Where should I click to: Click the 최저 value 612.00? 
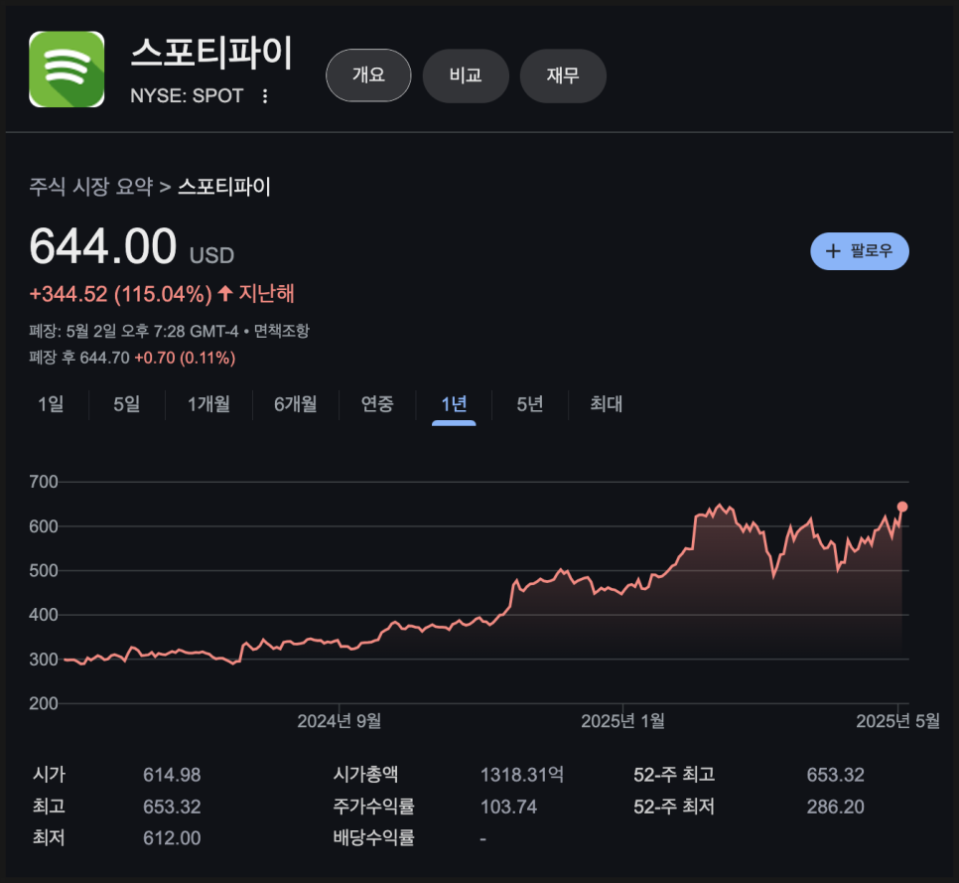(x=172, y=837)
